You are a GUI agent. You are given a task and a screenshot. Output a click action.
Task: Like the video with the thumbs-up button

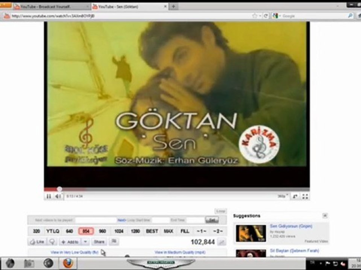[37, 242]
